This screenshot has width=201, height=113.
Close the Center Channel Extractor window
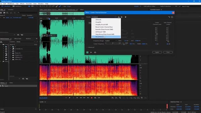[x=173, y=13]
